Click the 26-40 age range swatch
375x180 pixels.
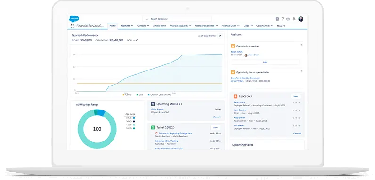click(134, 121)
